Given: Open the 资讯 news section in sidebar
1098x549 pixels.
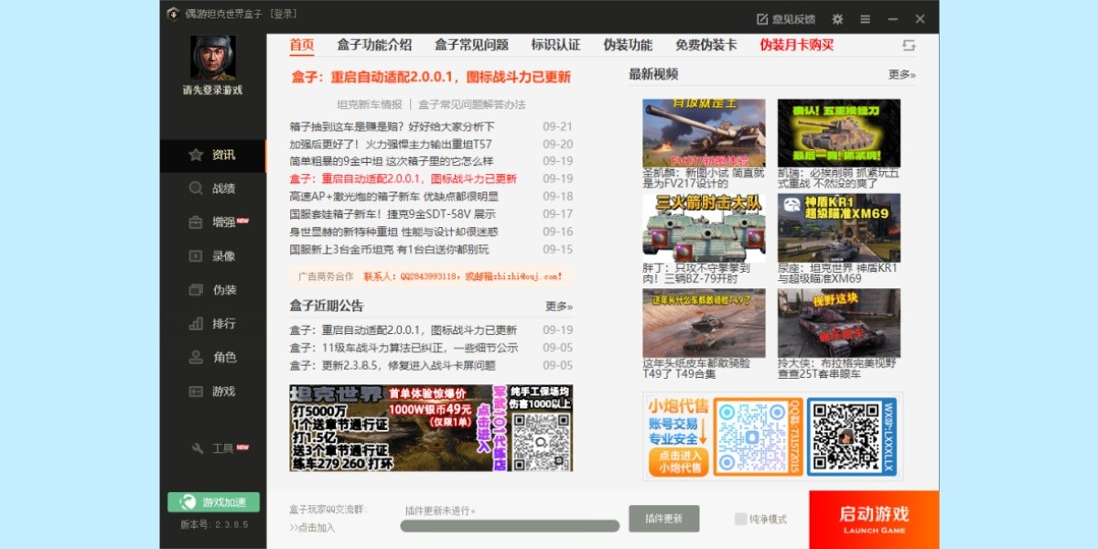Looking at the screenshot, I should pos(213,156).
